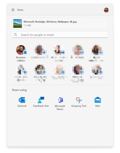Click the magnifier search icon
This screenshot has height=153, width=120.
[15, 34]
